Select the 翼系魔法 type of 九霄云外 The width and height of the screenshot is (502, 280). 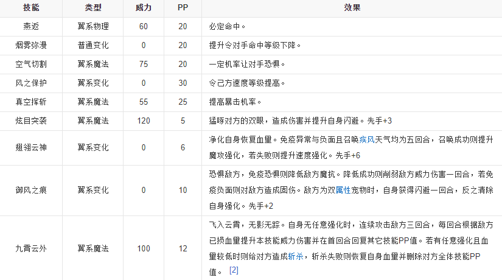click(93, 248)
